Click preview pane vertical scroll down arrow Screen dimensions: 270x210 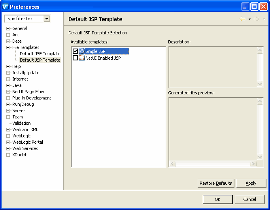260,157
